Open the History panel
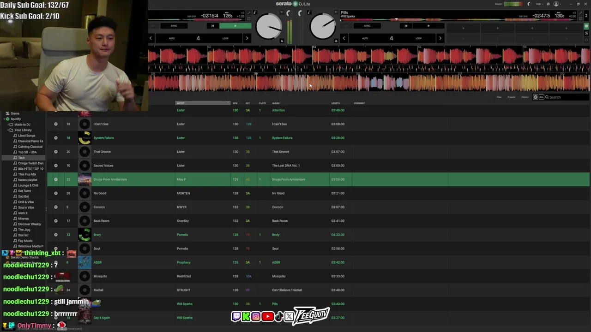Viewport: 591px width, 332px height. coord(525,97)
